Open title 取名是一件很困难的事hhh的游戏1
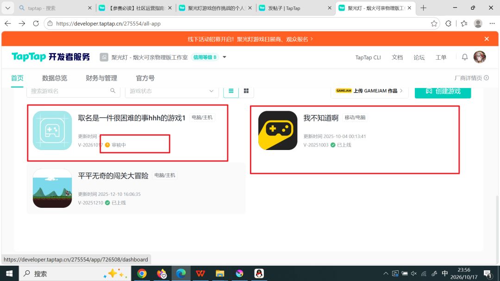This screenshot has width=500, height=281. click(x=131, y=118)
